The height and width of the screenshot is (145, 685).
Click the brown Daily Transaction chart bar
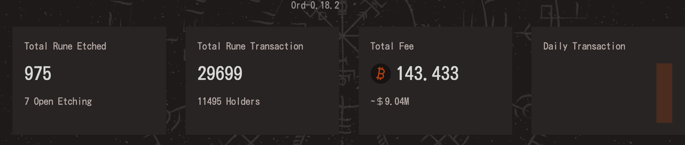coord(664,93)
